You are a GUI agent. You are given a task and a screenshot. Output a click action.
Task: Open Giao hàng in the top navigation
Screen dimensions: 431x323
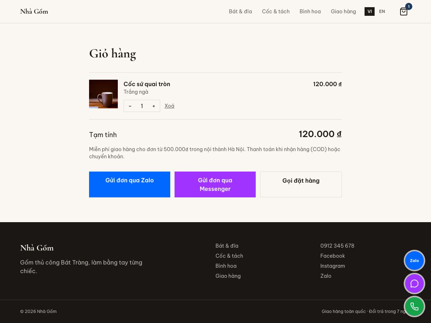343,11
